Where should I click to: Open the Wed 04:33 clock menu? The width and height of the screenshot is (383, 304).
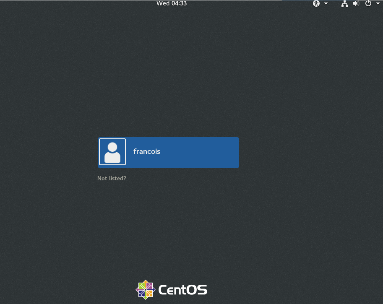[172, 3]
